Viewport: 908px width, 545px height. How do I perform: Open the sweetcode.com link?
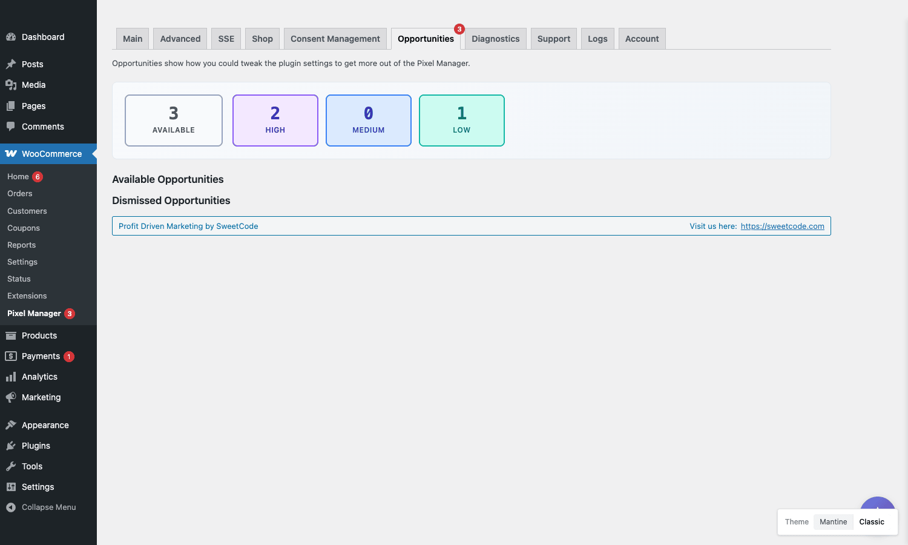pyautogui.click(x=782, y=226)
